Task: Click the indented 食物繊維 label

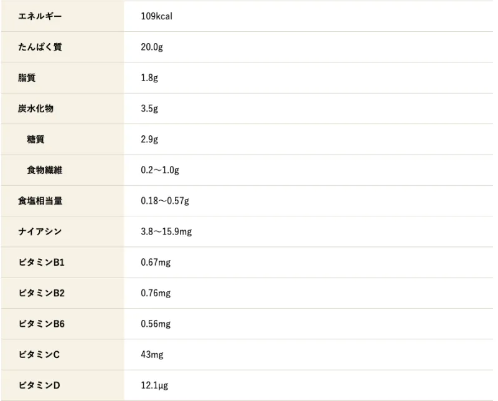Action: point(44,170)
